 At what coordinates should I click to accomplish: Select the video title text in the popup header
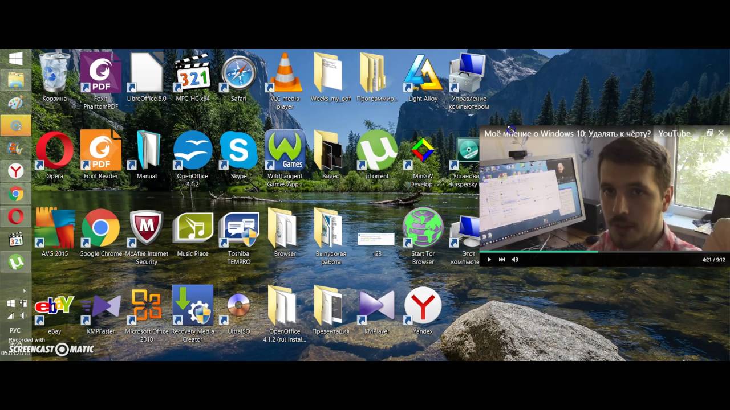(x=587, y=133)
